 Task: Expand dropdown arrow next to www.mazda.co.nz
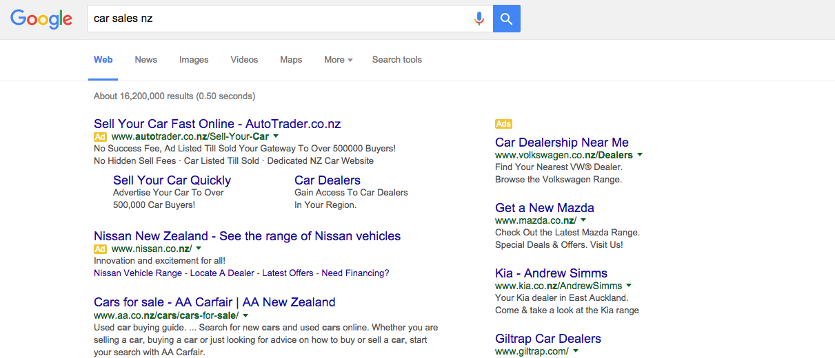583,220
